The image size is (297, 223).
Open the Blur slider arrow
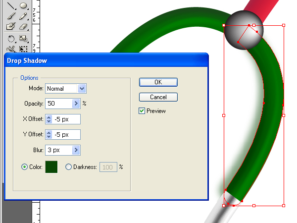(76, 150)
